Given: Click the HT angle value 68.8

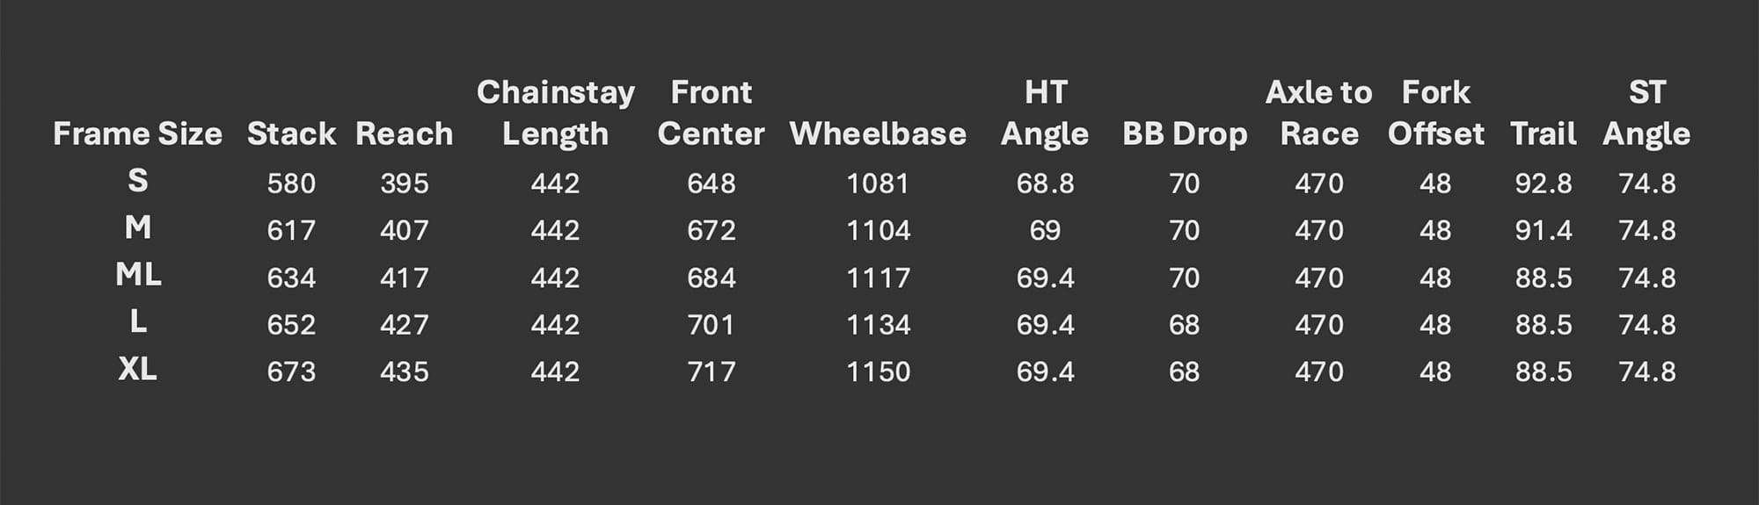Looking at the screenshot, I should click(1045, 184).
